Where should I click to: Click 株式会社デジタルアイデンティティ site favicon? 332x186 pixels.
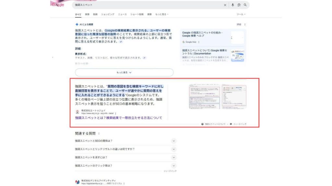77,182
